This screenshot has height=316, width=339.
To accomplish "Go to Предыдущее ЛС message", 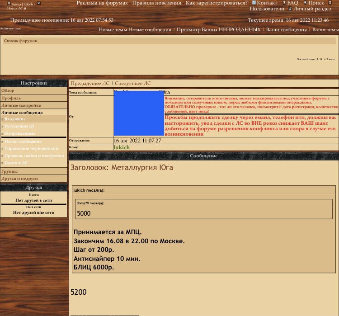I will (89, 83).
